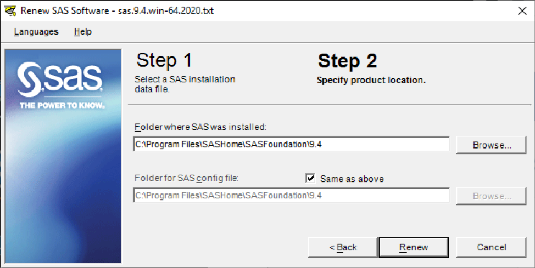
Task: Click the disabled SAS config file path field
Action: point(291,196)
